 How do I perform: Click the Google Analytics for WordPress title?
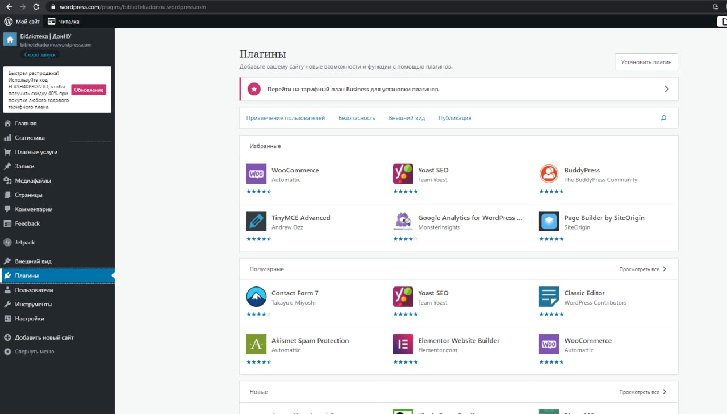tap(470, 218)
